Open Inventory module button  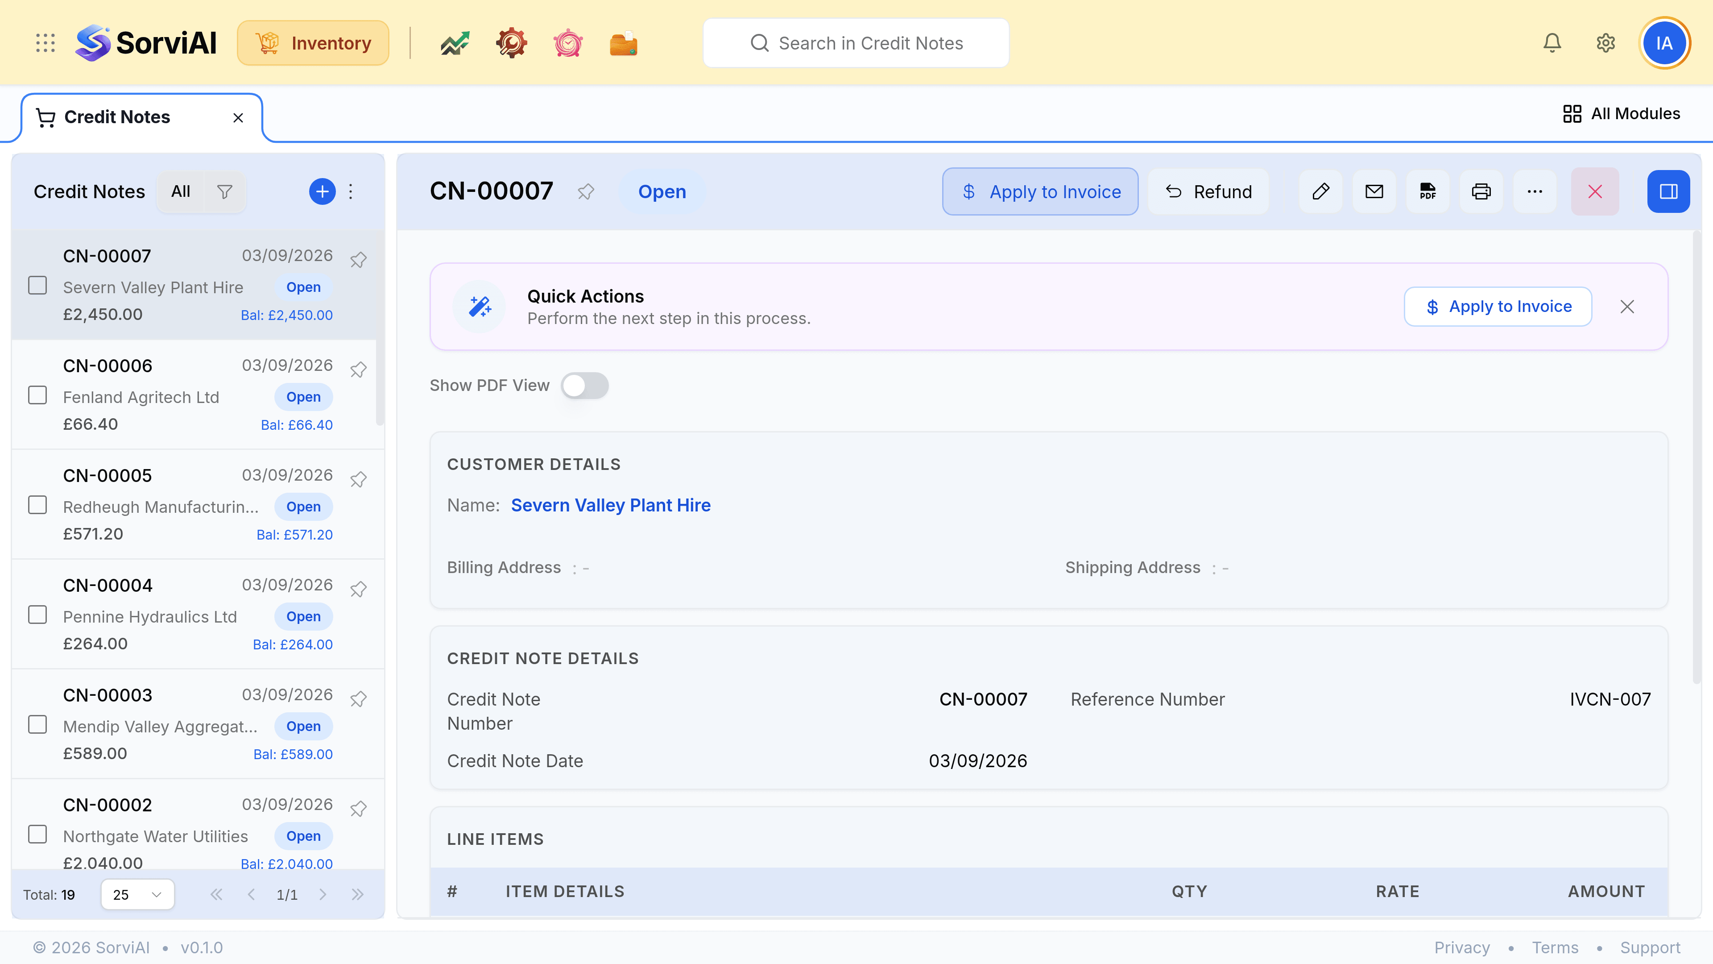pos(313,43)
